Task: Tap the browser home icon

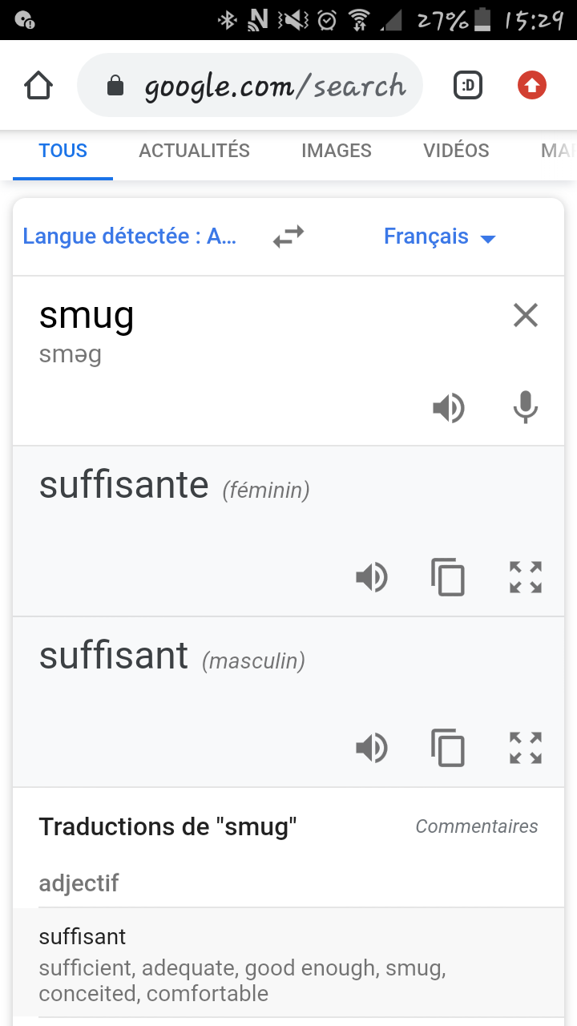Action: [38, 85]
